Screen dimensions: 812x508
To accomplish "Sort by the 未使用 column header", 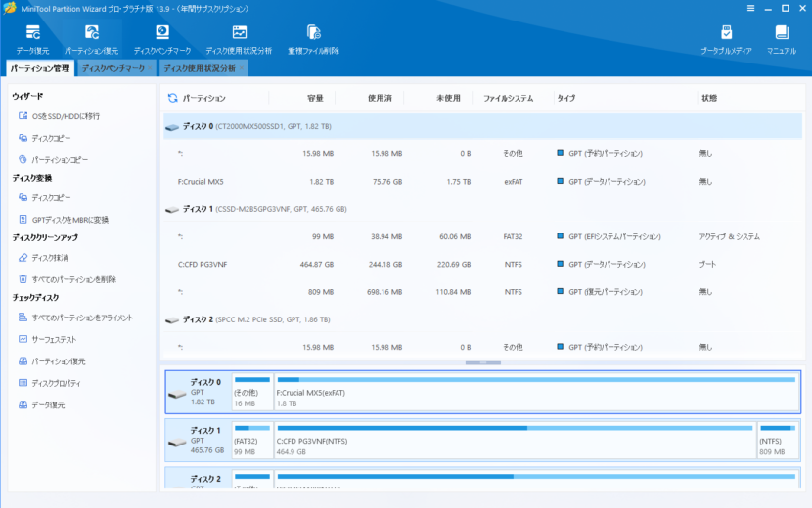I will coord(448,98).
